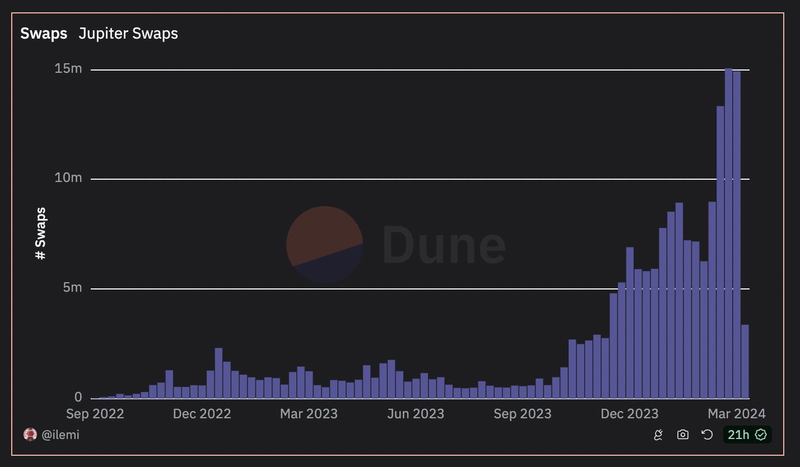Take a chart snapshot with the camera icon

[682, 435]
